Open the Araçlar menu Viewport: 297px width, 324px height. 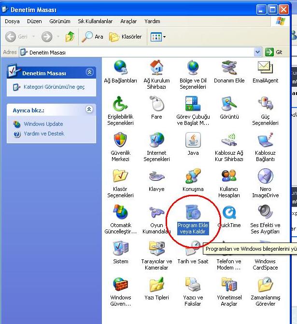pos(128,21)
